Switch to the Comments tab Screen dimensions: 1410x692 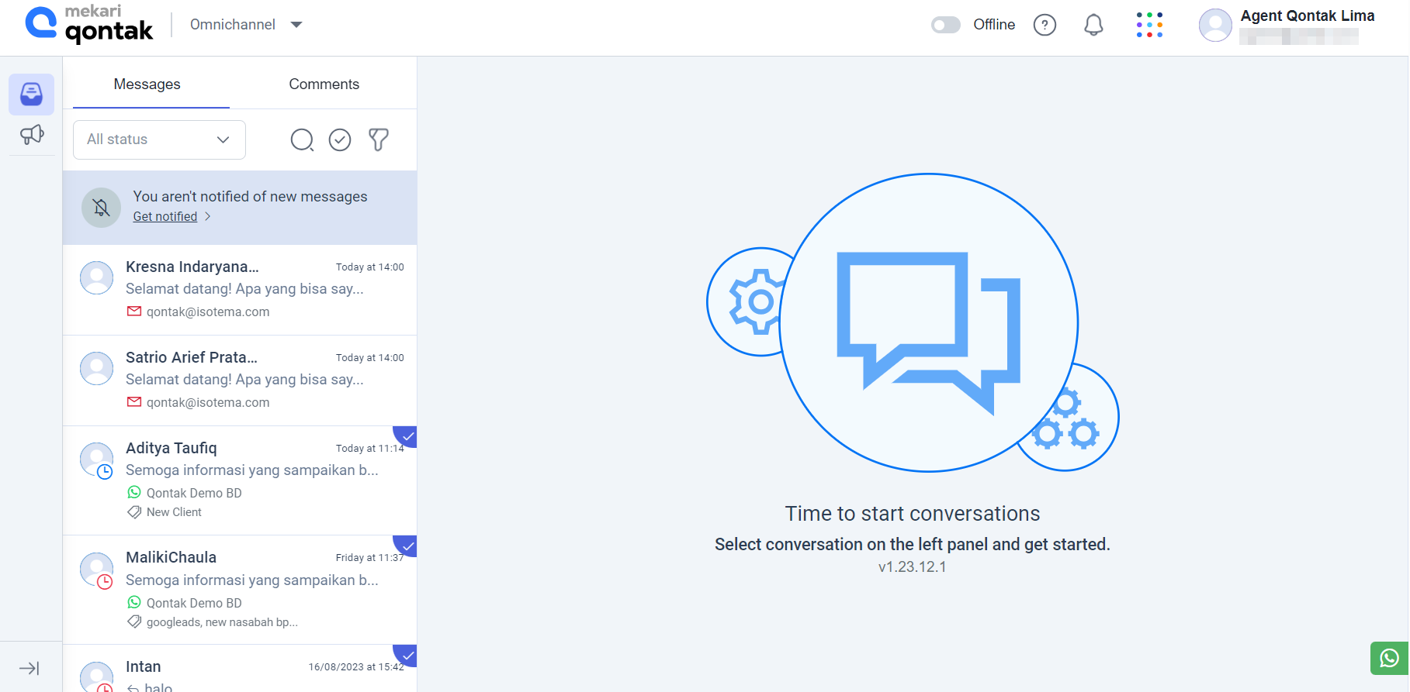(x=324, y=84)
